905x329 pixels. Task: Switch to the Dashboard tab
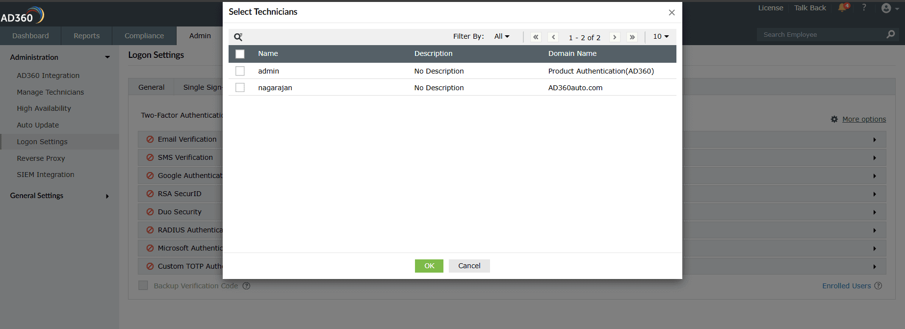coord(30,36)
